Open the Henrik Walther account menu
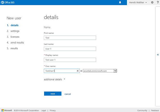Viewport: 160px width, 112px height. tap(138, 3)
